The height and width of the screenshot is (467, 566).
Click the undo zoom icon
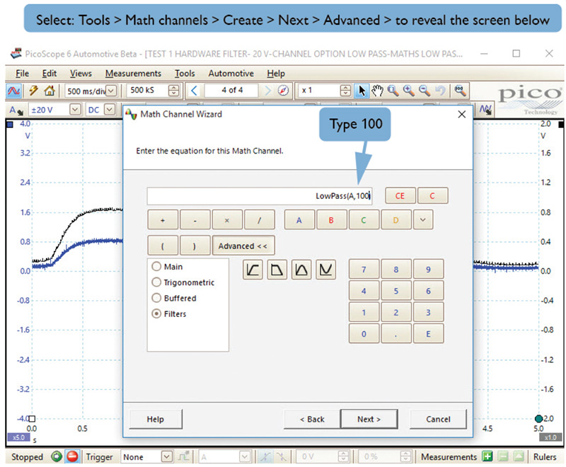click(440, 91)
